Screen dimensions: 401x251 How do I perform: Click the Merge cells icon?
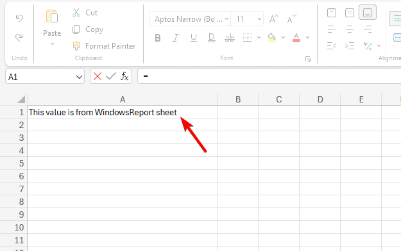point(397,38)
